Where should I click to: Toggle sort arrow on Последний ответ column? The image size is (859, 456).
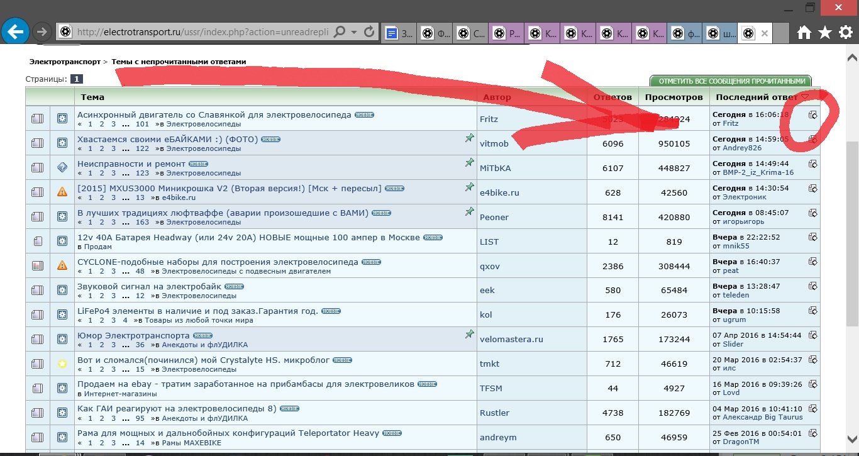[806, 97]
